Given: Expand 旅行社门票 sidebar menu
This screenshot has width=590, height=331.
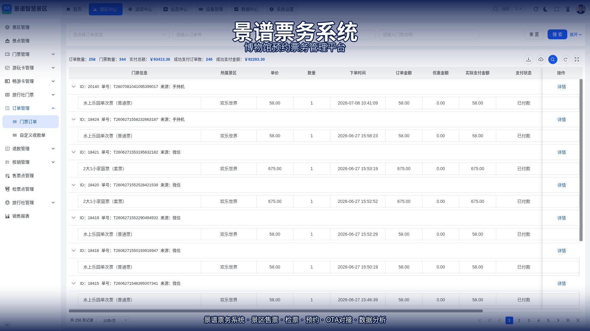Looking at the screenshot, I should pos(30,95).
